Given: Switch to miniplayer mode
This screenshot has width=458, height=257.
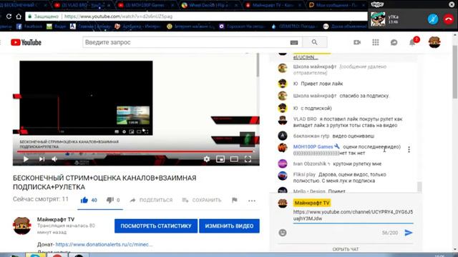Looking at the screenshot, I should click(x=220, y=159).
